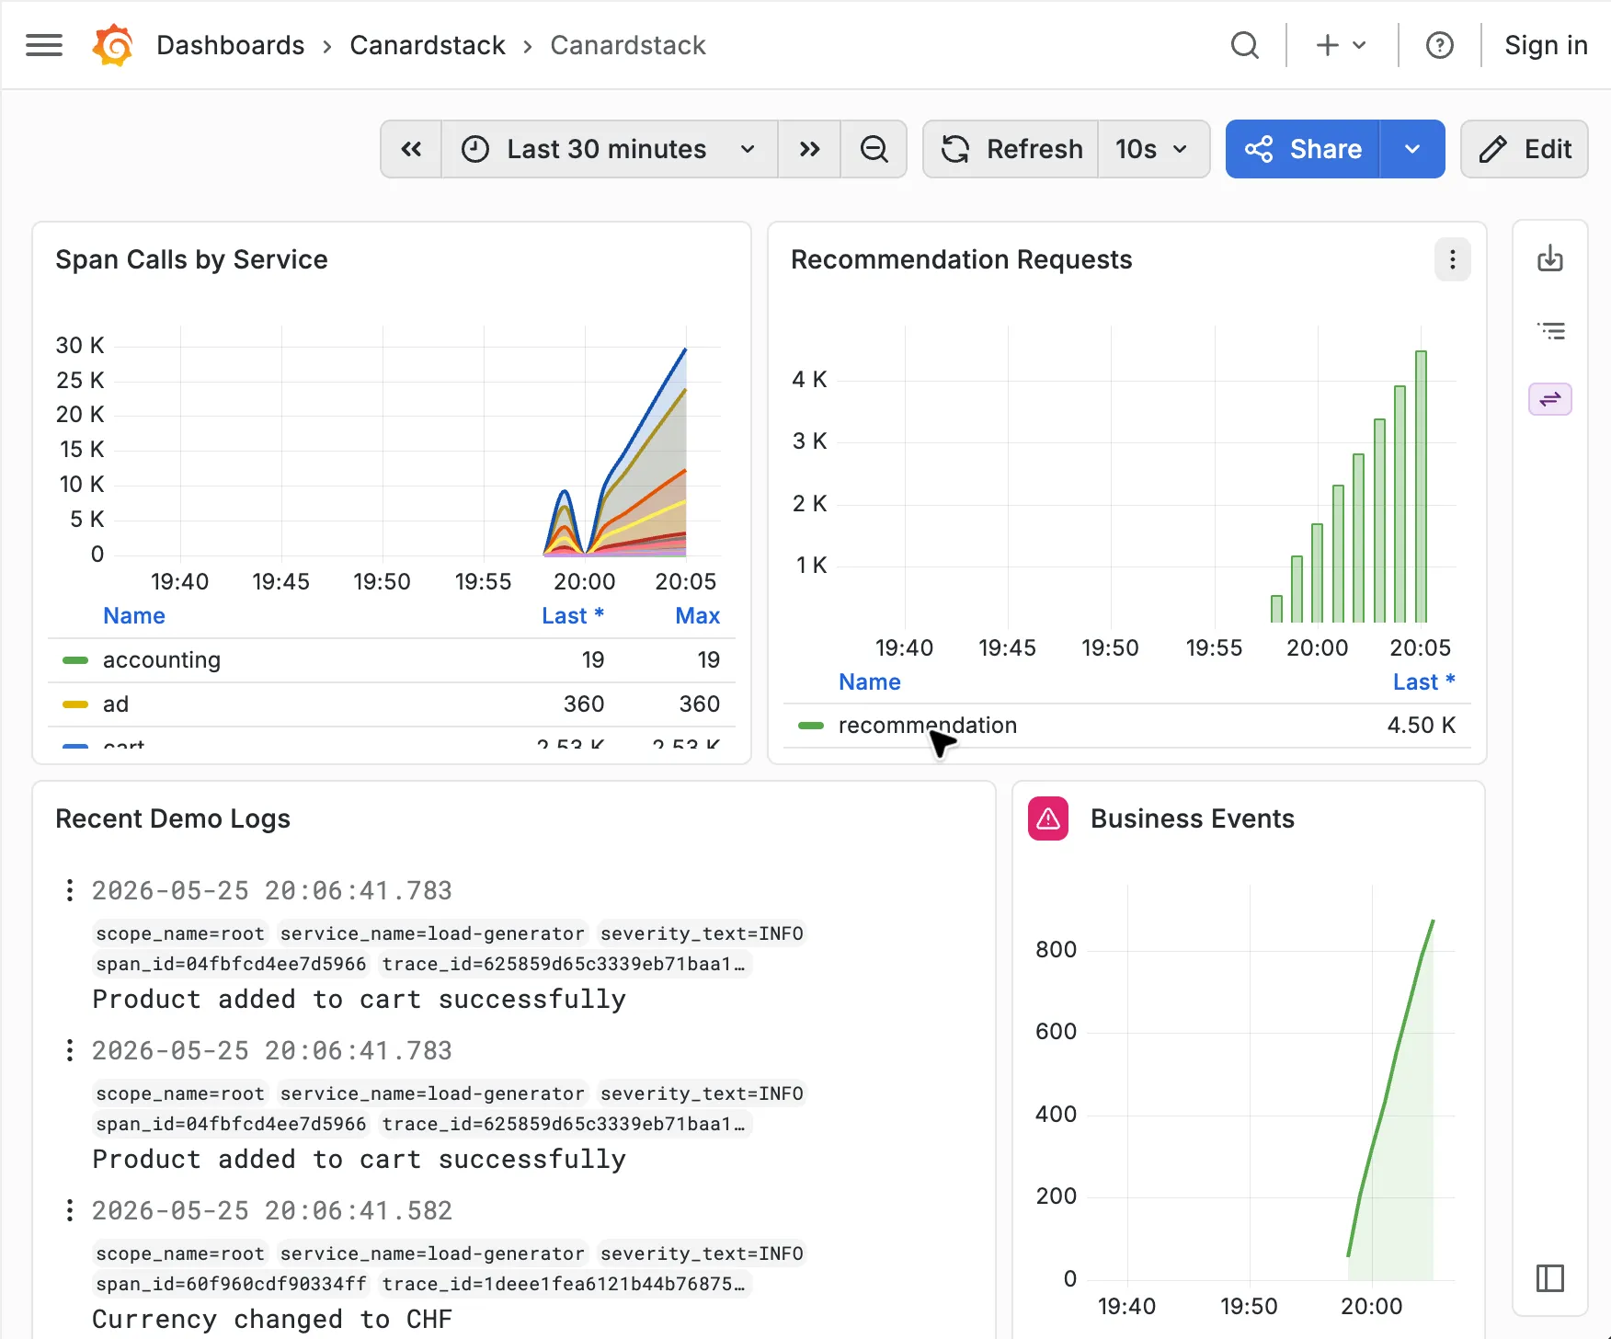Click the 360 Last value for ad
The image size is (1611, 1339).
point(584,704)
